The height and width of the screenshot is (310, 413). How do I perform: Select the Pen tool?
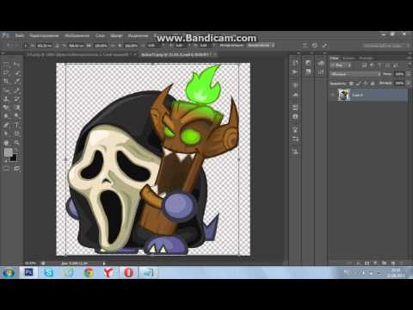(7, 125)
